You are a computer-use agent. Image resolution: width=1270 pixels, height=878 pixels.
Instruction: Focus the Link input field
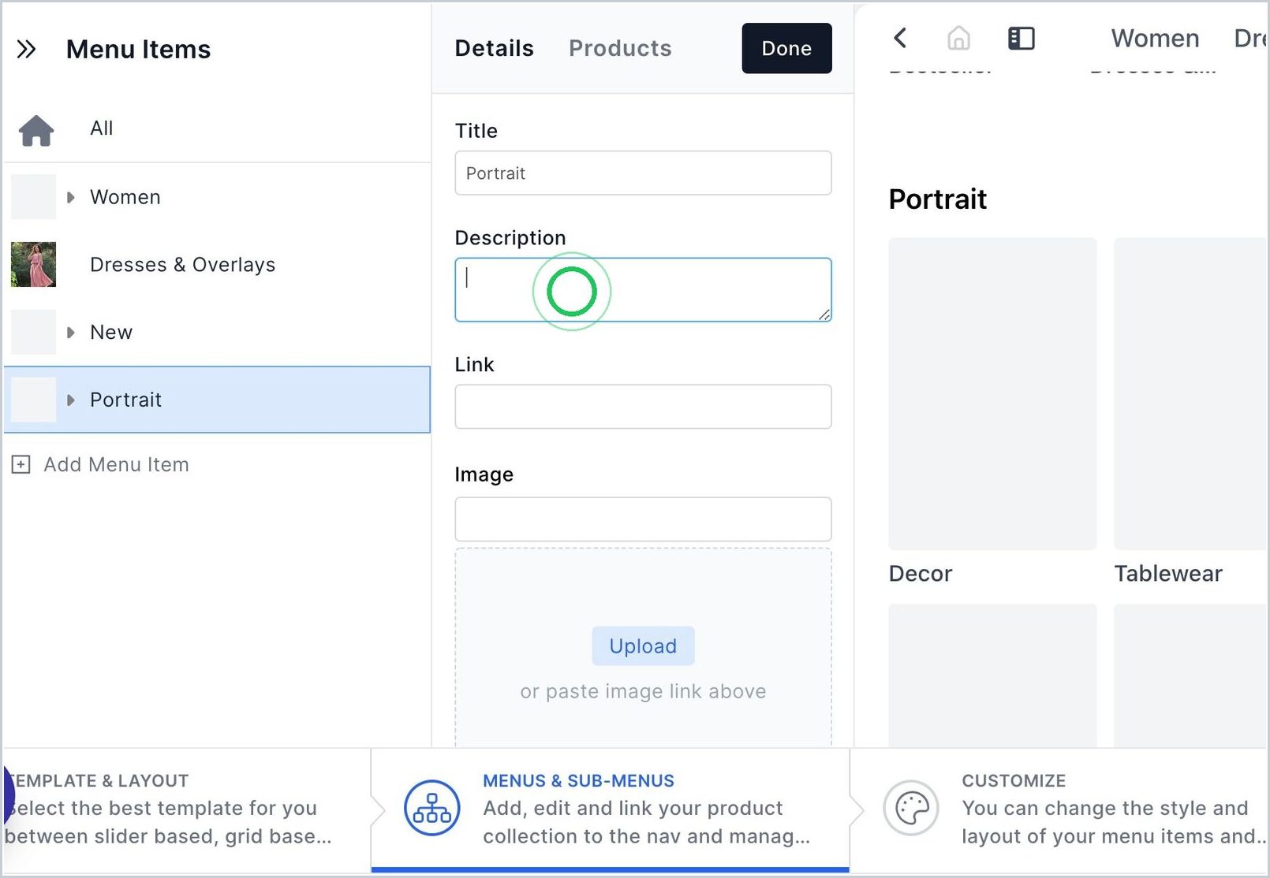pos(643,407)
